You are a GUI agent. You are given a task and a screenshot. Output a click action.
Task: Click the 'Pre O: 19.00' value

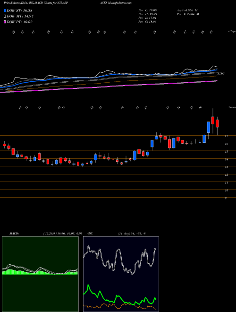[148, 10]
